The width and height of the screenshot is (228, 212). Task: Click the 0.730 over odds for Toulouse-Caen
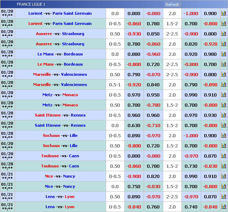(191, 166)
